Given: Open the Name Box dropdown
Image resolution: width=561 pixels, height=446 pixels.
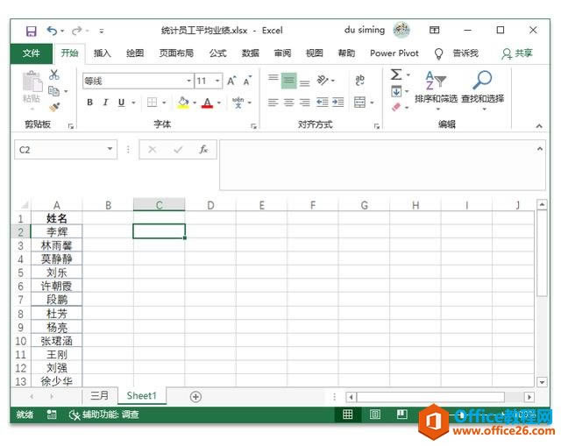Looking at the screenshot, I should tap(110, 149).
